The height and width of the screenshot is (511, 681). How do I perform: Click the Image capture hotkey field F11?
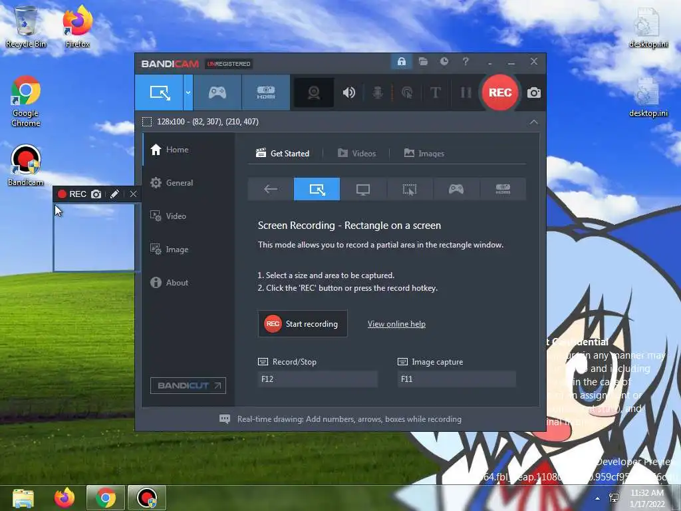[456, 379]
